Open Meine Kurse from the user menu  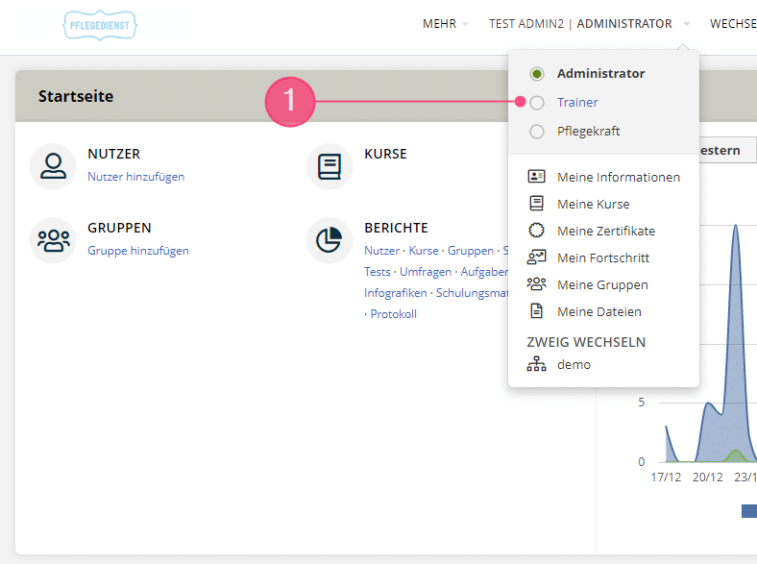point(594,204)
